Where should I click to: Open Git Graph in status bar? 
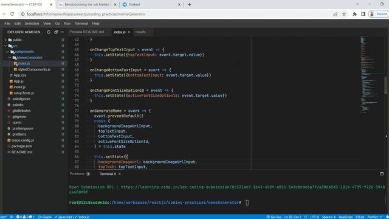44,217
